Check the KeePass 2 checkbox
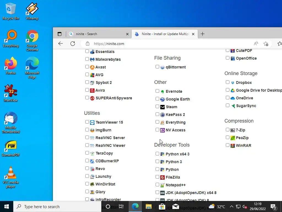This screenshot has width=282, height=212. click(x=157, y=114)
